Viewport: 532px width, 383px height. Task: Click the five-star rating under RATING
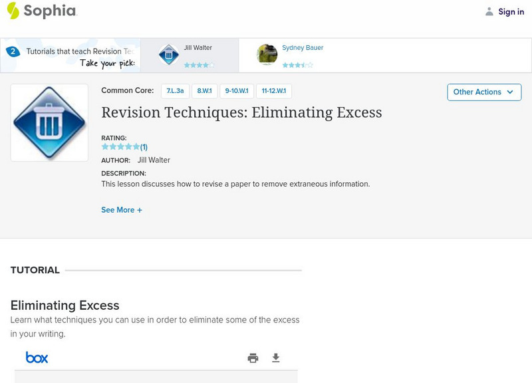coord(120,147)
